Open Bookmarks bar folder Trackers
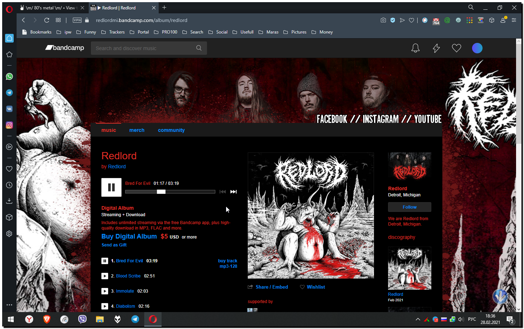The width and height of the screenshot is (524, 329). (113, 32)
